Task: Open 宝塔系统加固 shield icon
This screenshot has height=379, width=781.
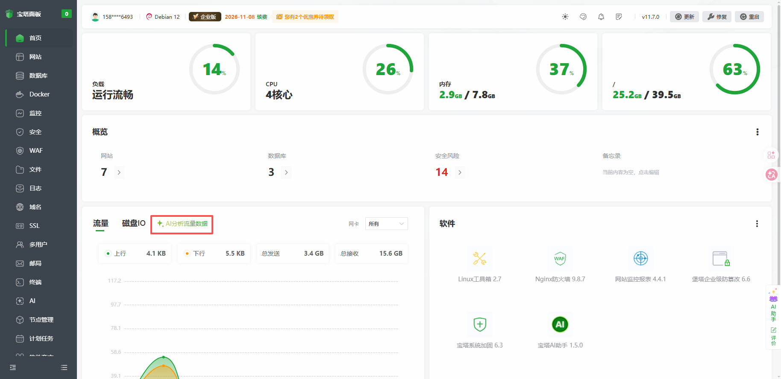Action: pos(480,325)
